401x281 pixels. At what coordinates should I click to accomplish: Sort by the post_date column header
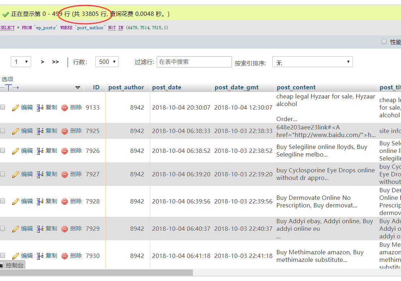[167, 87]
